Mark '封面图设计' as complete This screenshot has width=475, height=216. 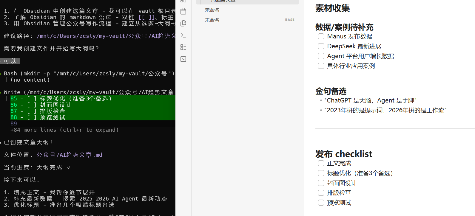point(321,183)
